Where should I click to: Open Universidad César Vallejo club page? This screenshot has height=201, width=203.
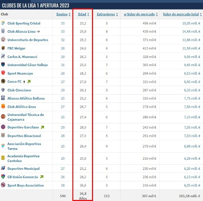click(x=27, y=65)
